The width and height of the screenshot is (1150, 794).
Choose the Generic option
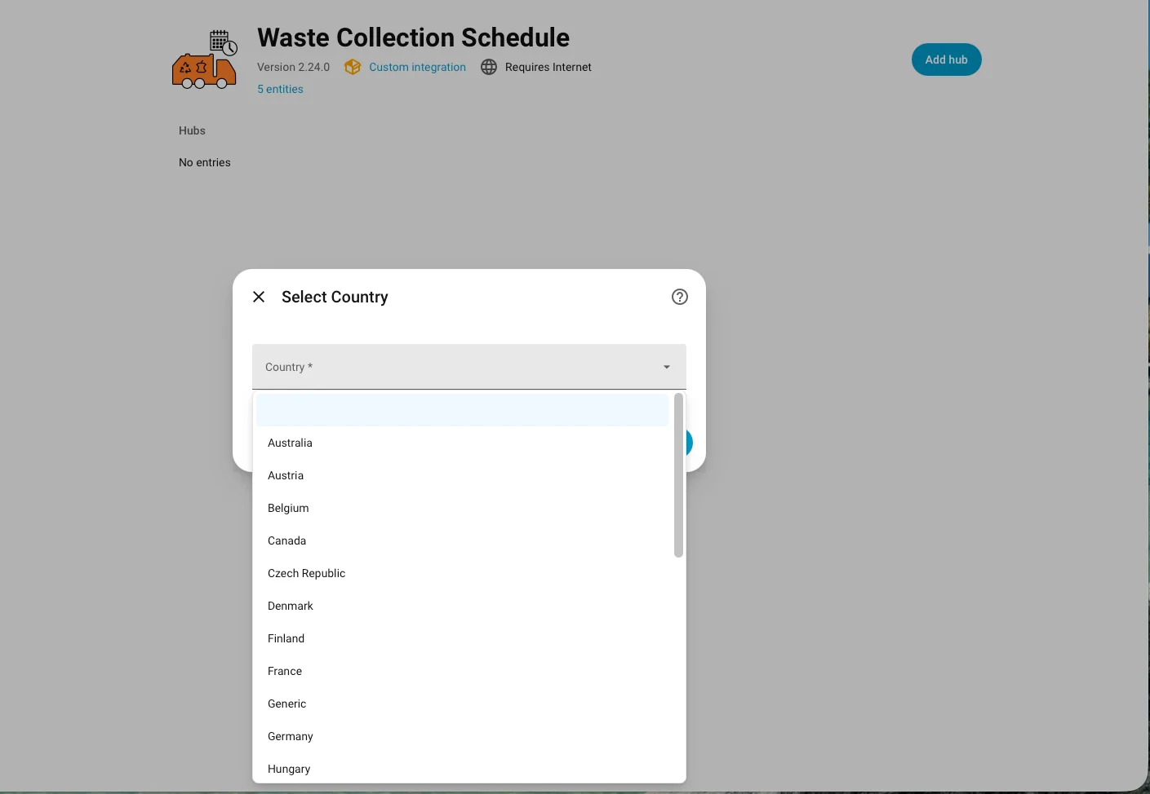click(x=462, y=704)
